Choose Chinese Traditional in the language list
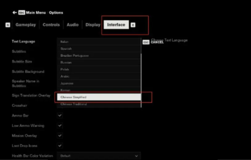Screen dimensions: 251x160 tap(97, 104)
